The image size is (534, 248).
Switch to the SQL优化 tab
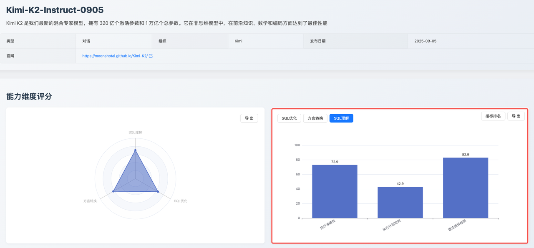(x=289, y=118)
